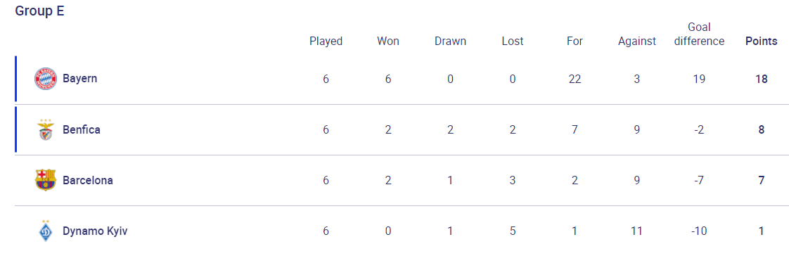This screenshot has width=789, height=256.
Task: Click the Barcelona club crest icon
Action: (45, 180)
